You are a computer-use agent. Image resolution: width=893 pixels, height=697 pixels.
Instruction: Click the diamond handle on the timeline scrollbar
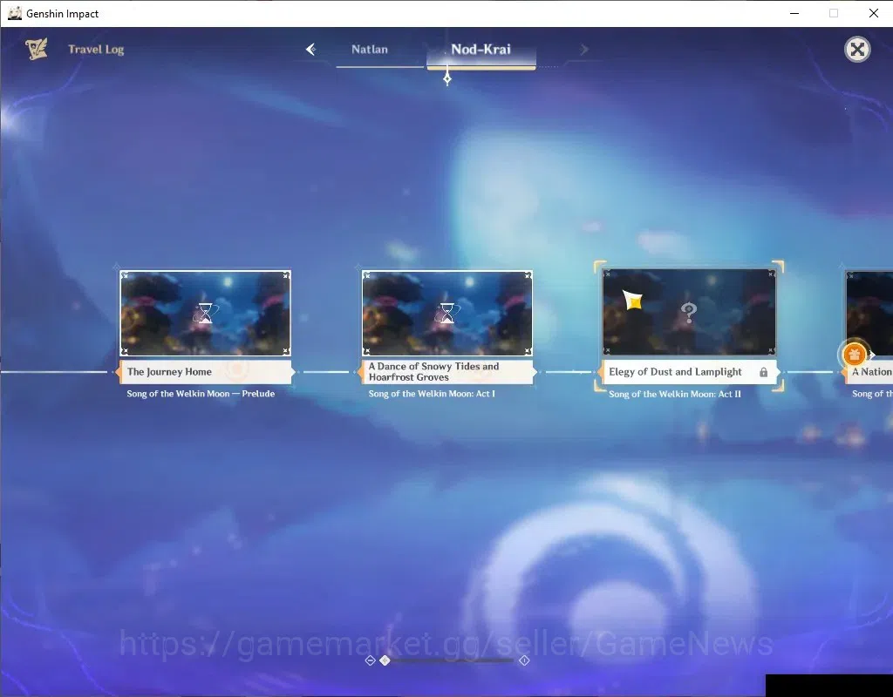tap(385, 660)
